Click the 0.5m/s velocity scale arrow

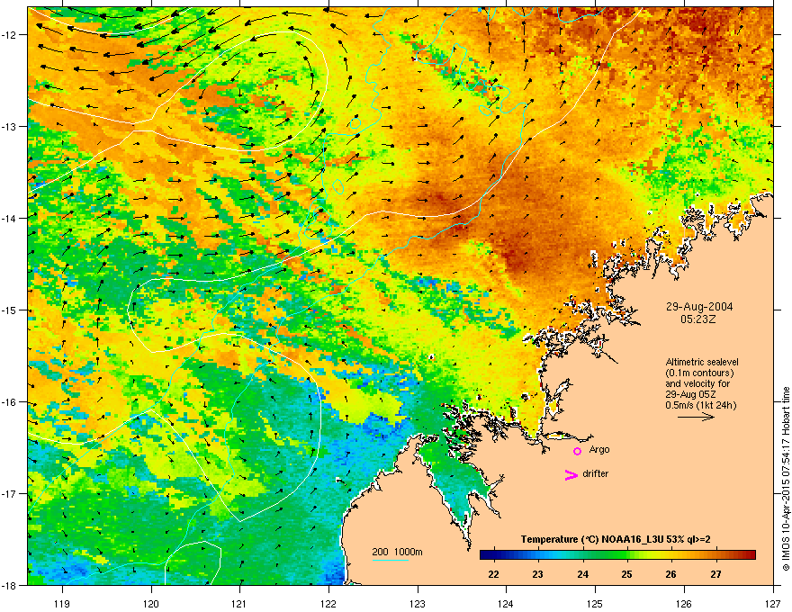tap(696, 417)
